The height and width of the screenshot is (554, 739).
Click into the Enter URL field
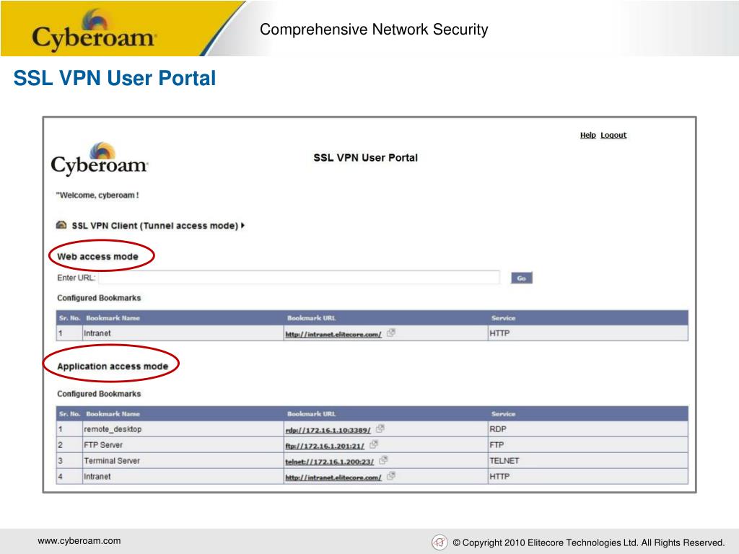pyautogui.click(x=299, y=278)
